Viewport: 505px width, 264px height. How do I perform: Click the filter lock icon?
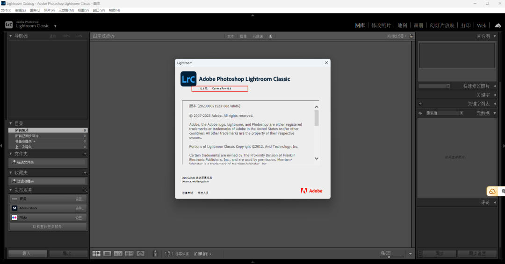[411, 36]
